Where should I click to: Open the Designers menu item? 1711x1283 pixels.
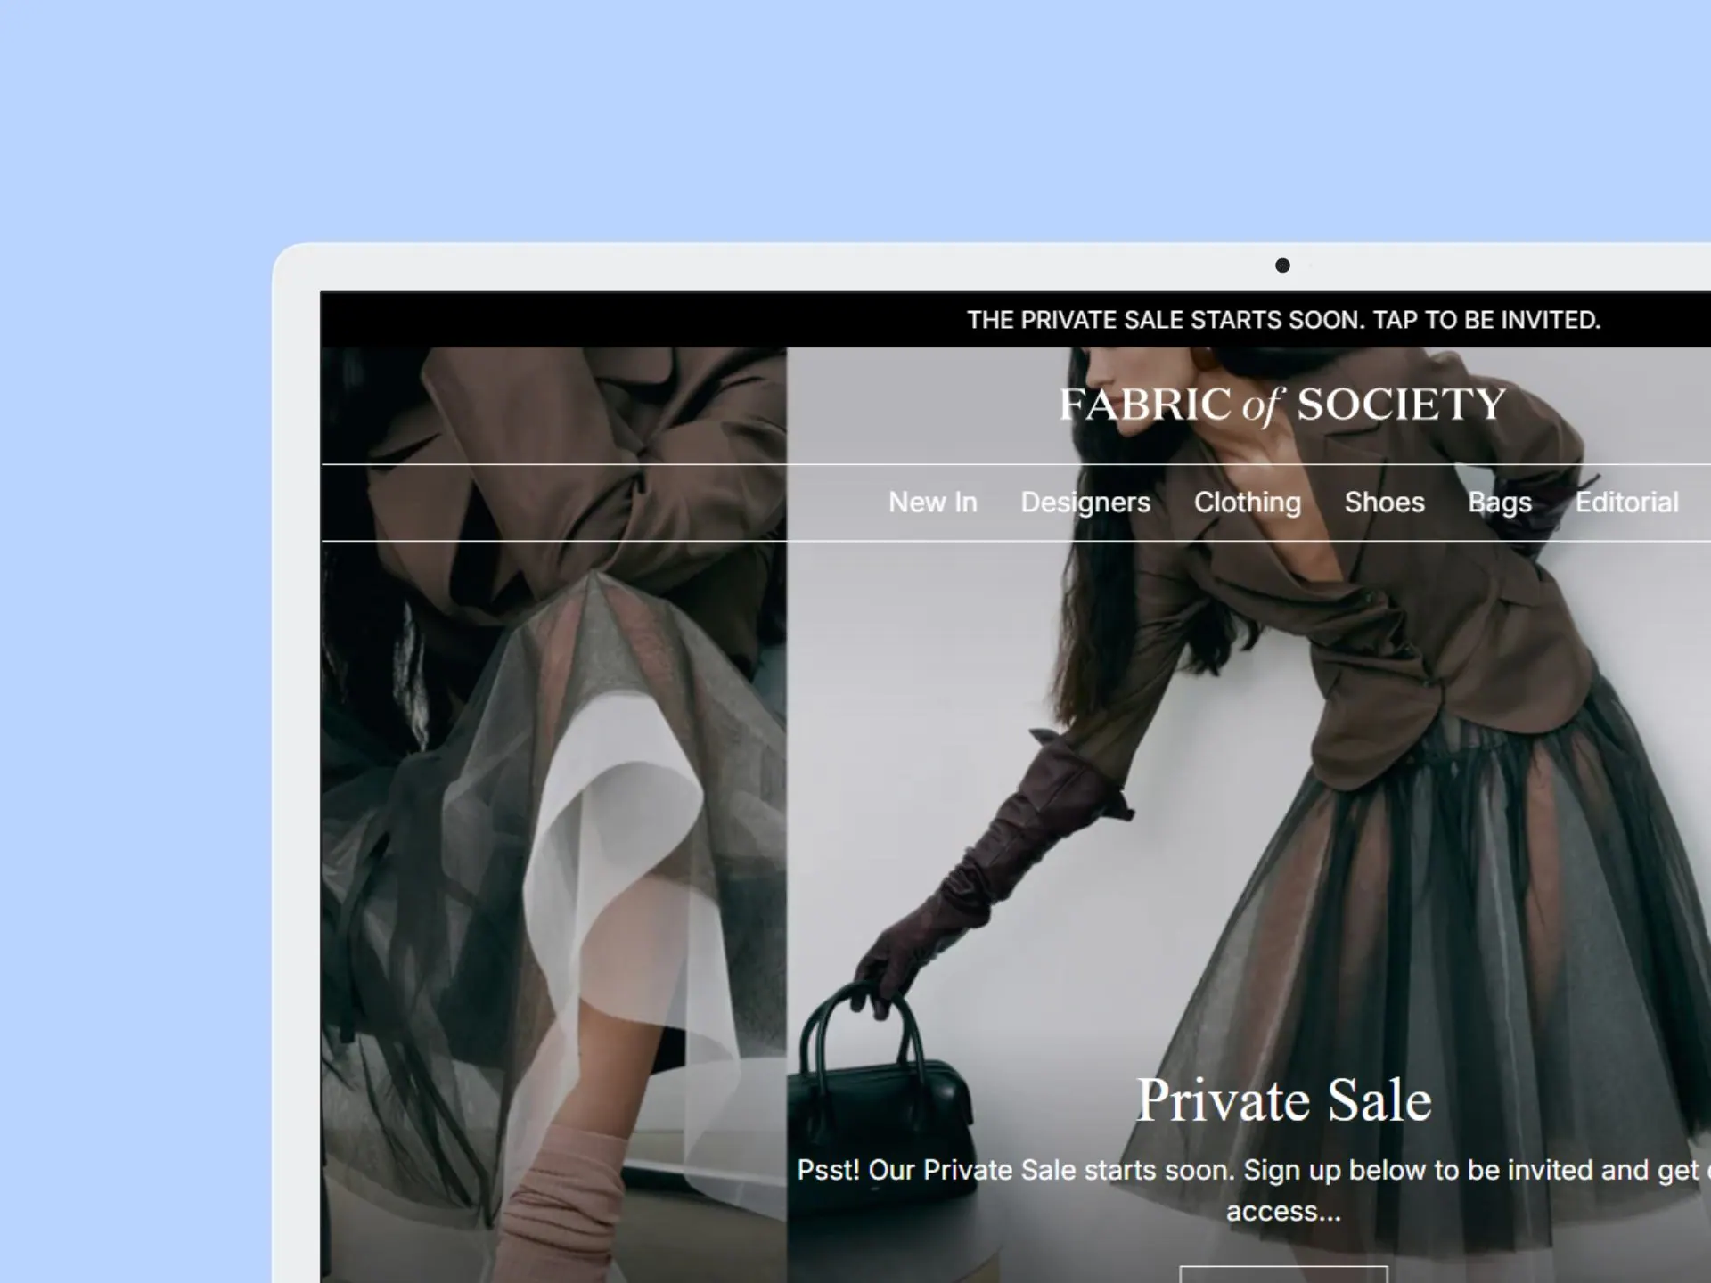1085,503
